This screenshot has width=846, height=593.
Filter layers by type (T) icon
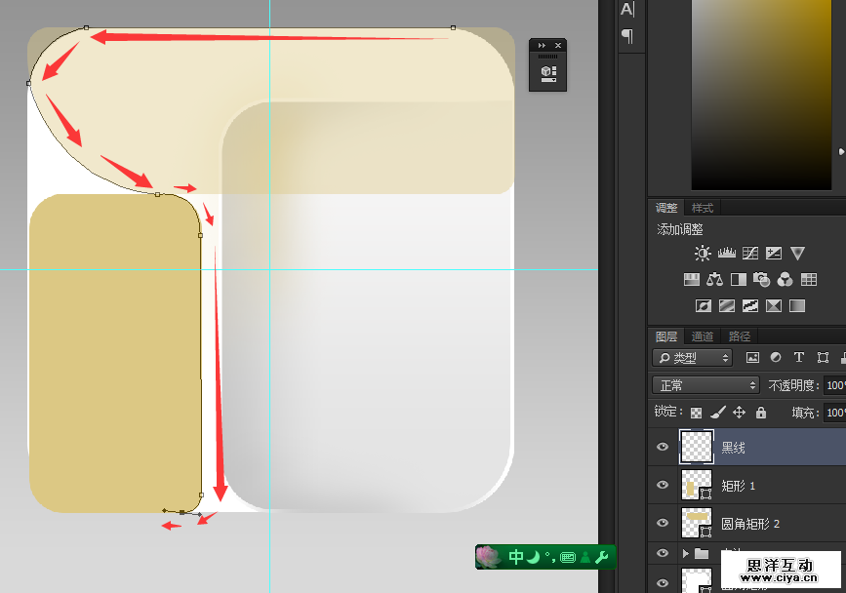[x=799, y=358]
